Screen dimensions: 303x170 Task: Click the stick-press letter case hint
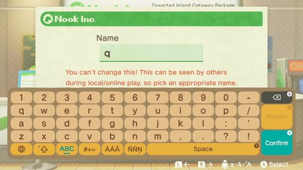click(x=236, y=164)
